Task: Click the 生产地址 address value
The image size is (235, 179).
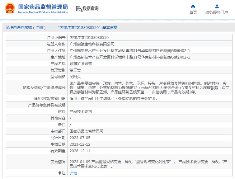Action: pos(130,57)
